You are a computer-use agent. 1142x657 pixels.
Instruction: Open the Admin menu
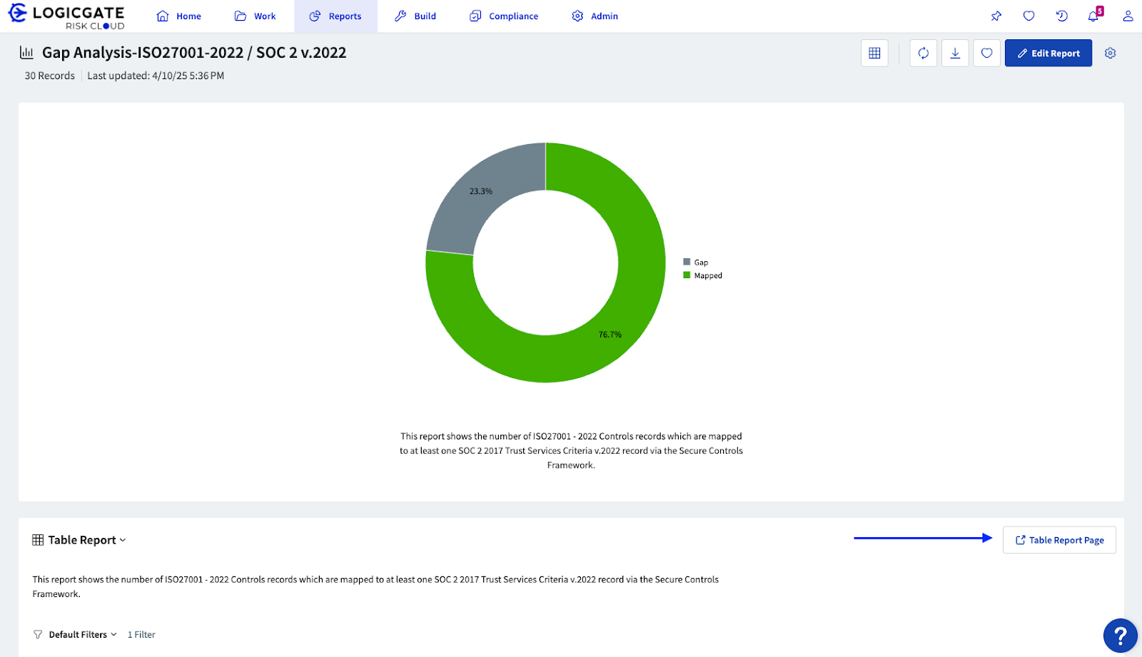click(x=595, y=16)
